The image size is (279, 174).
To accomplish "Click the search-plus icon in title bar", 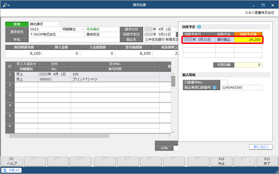I will pos(7,5).
